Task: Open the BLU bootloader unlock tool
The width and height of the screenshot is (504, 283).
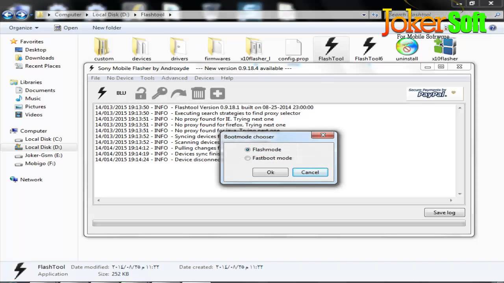Action: pyautogui.click(x=121, y=93)
